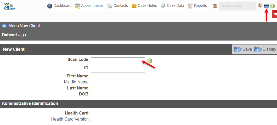Click the client list icon beside the search box
This screenshot has width=277, height=125.
click(260, 5)
